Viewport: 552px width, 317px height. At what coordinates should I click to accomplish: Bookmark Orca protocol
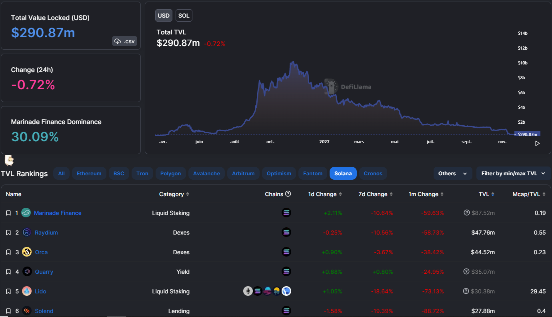coord(8,252)
